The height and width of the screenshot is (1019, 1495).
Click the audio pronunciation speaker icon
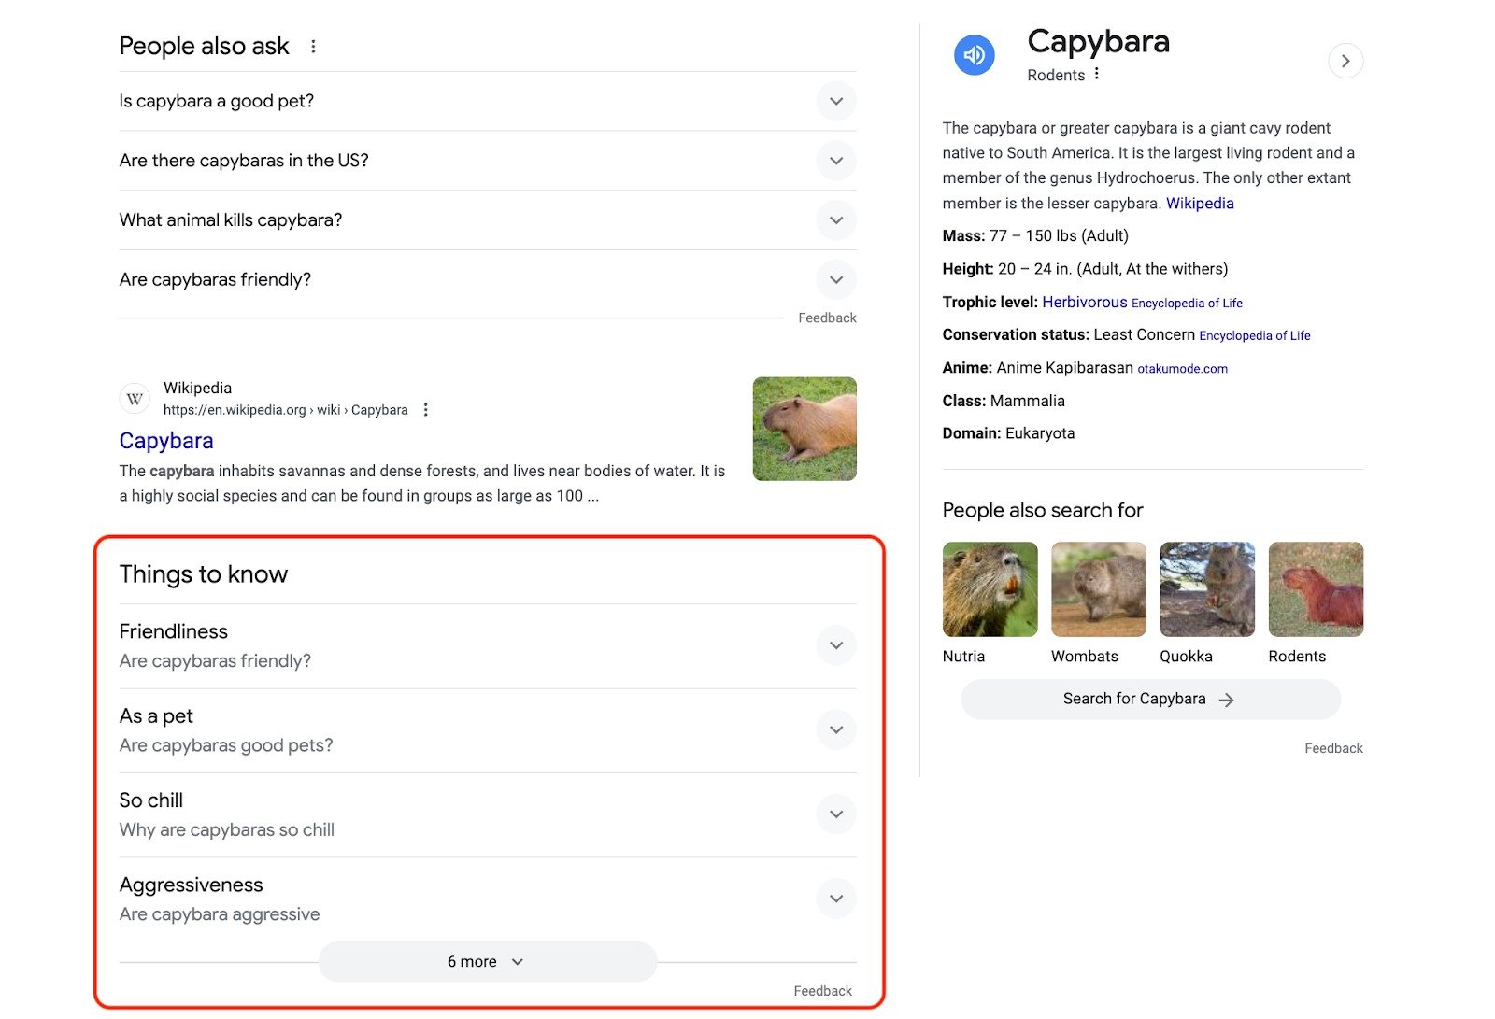pos(974,55)
